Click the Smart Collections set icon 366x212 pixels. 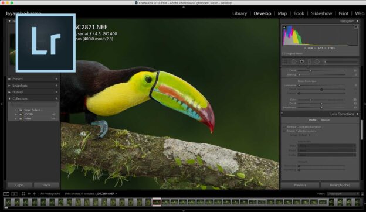click(x=21, y=110)
